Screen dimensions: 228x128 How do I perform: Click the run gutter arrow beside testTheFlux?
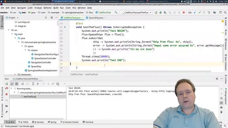pyautogui.click(x=65, y=27)
